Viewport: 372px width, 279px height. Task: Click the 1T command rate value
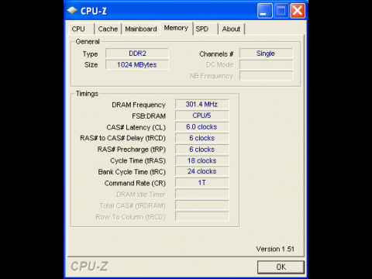(201, 183)
